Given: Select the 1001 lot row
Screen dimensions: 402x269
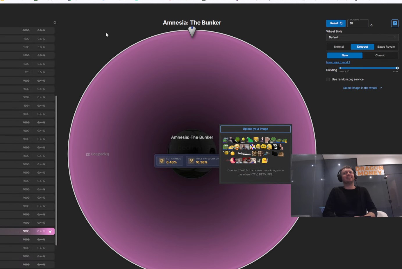Looking at the screenshot, I should 27,105.
